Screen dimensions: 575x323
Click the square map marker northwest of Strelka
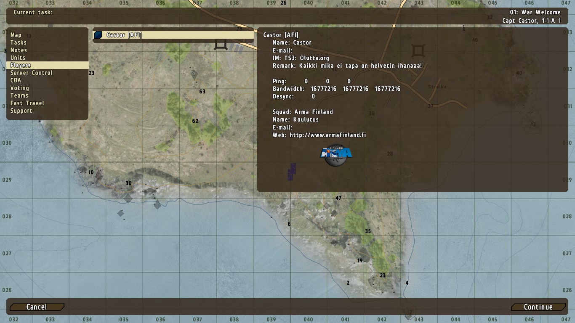[x=418, y=51]
